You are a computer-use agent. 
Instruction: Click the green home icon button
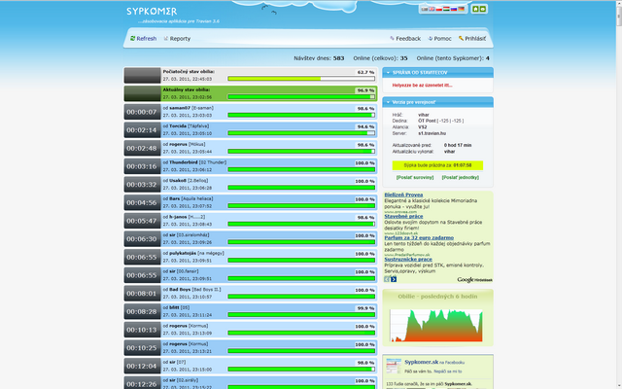coord(475,9)
